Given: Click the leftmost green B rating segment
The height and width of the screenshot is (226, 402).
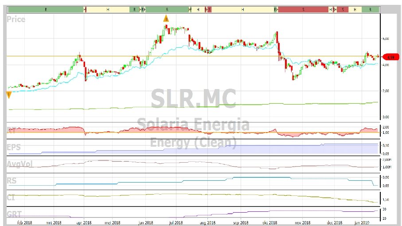Looking at the screenshot, I should click(46, 10).
